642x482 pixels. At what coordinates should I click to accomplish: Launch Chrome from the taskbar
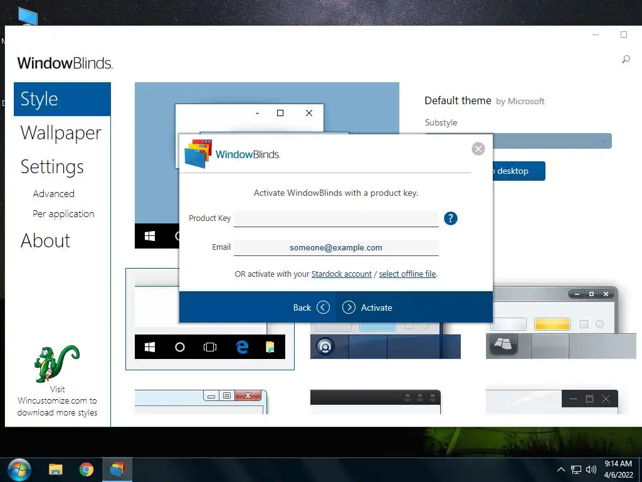86,469
